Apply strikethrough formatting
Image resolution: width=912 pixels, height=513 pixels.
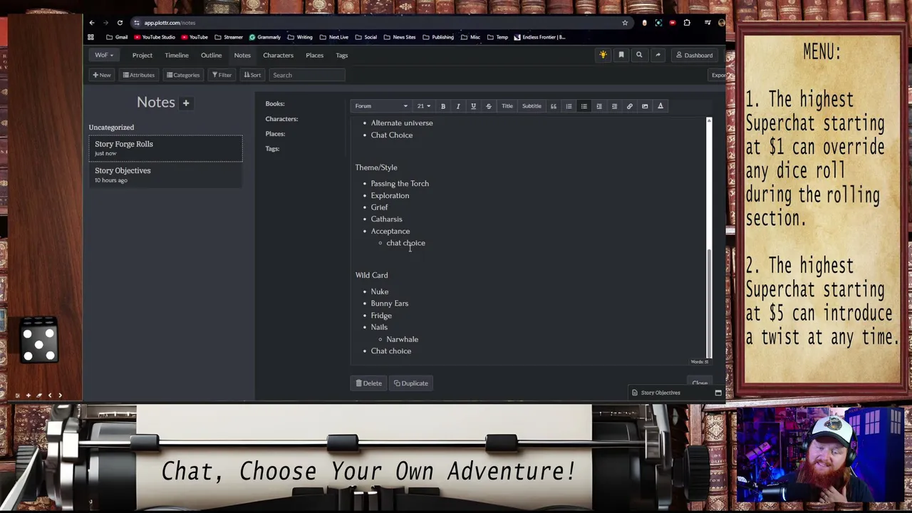pos(488,106)
